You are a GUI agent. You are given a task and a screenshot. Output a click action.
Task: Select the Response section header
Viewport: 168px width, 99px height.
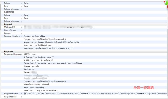click(x=9, y=51)
